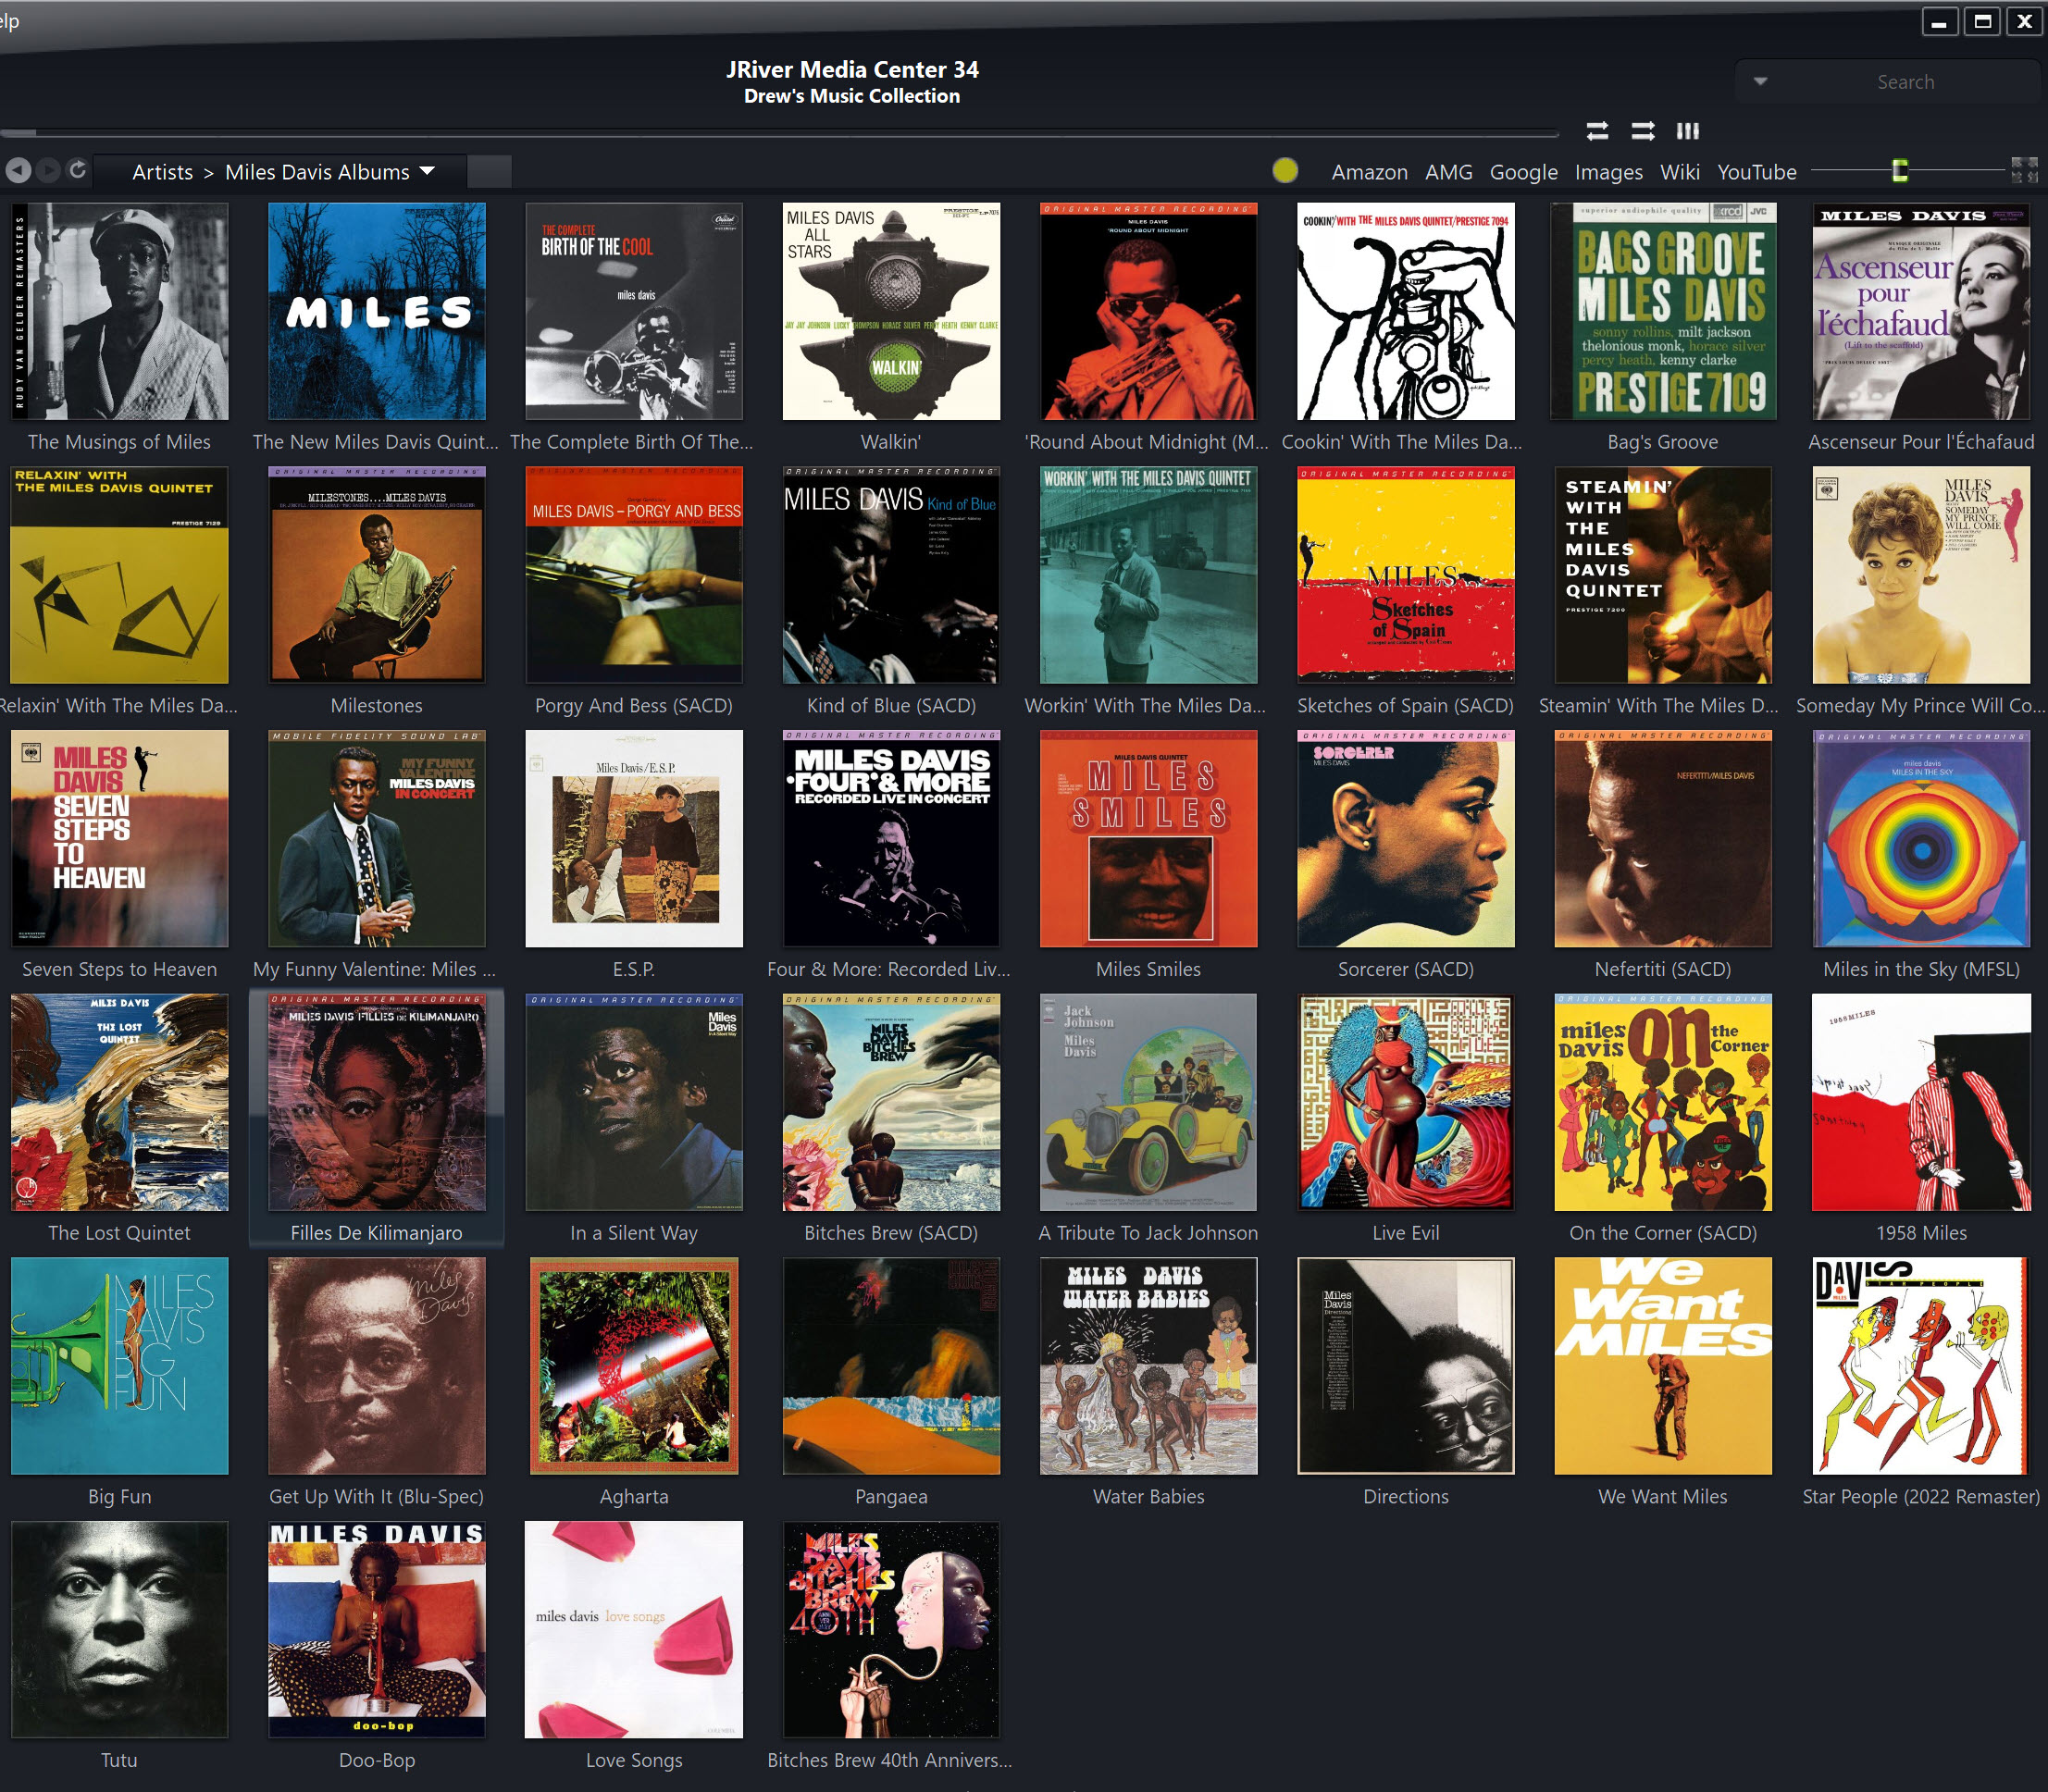Refresh the current view

(x=78, y=171)
